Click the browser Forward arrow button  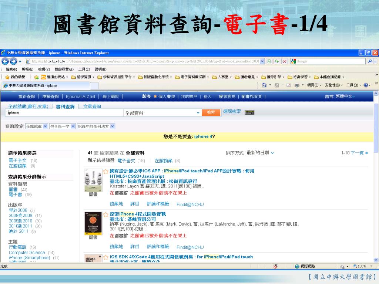click(x=13, y=61)
